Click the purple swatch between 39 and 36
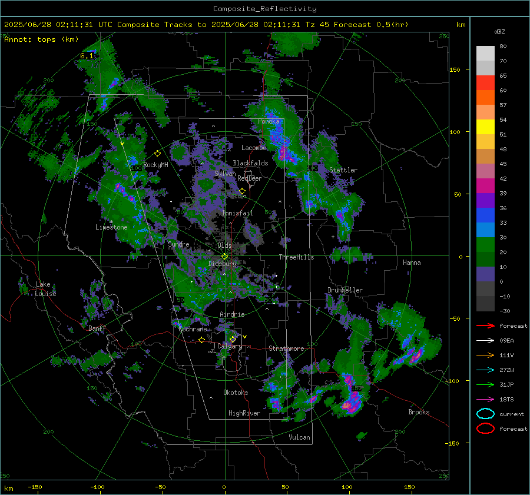530x495 pixels. 485,201
